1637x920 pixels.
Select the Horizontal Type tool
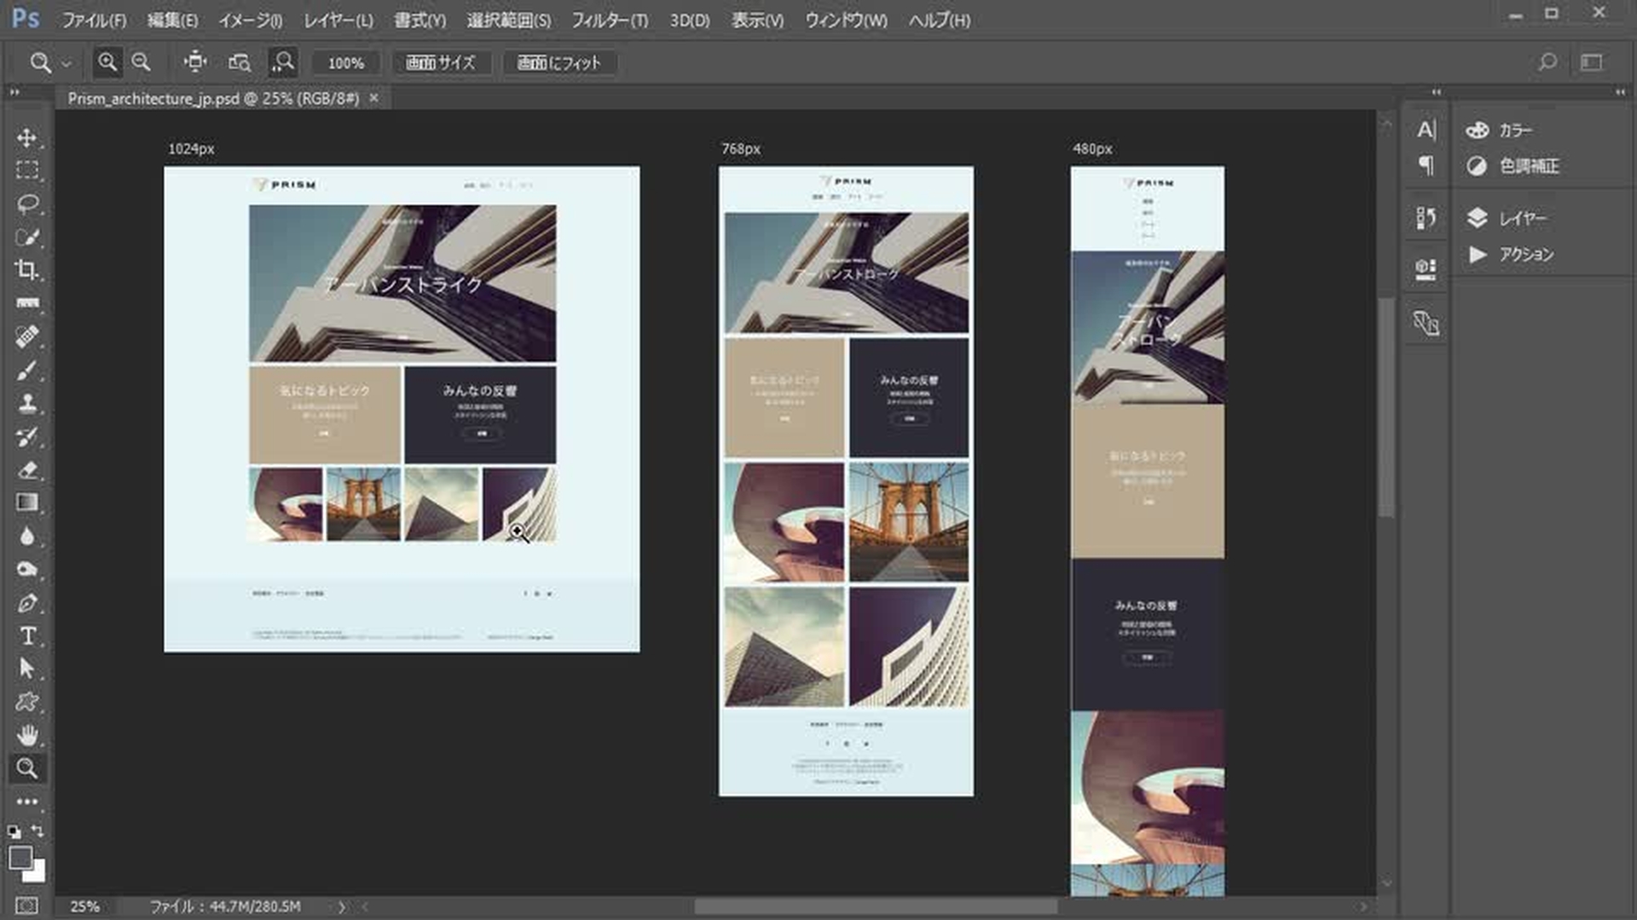[x=26, y=636]
